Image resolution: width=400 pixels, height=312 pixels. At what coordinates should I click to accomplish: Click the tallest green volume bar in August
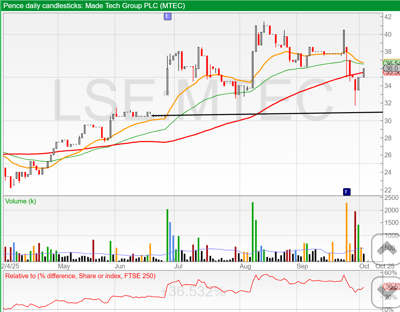tap(252, 232)
